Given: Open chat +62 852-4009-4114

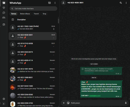Looking at the screenshot, I should pyautogui.click(x=32, y=62).
